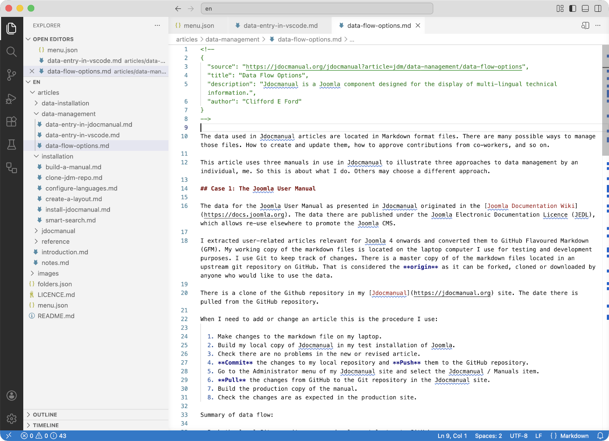This screenshot has width=609, height=441.
Task: Go forward using the navigation arrow
Action: coord(191,8)
